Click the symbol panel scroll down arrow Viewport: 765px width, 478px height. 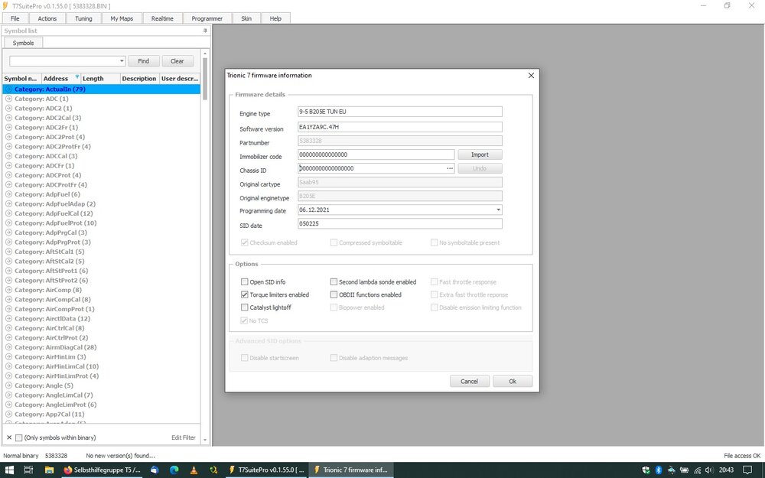(205, 440)
